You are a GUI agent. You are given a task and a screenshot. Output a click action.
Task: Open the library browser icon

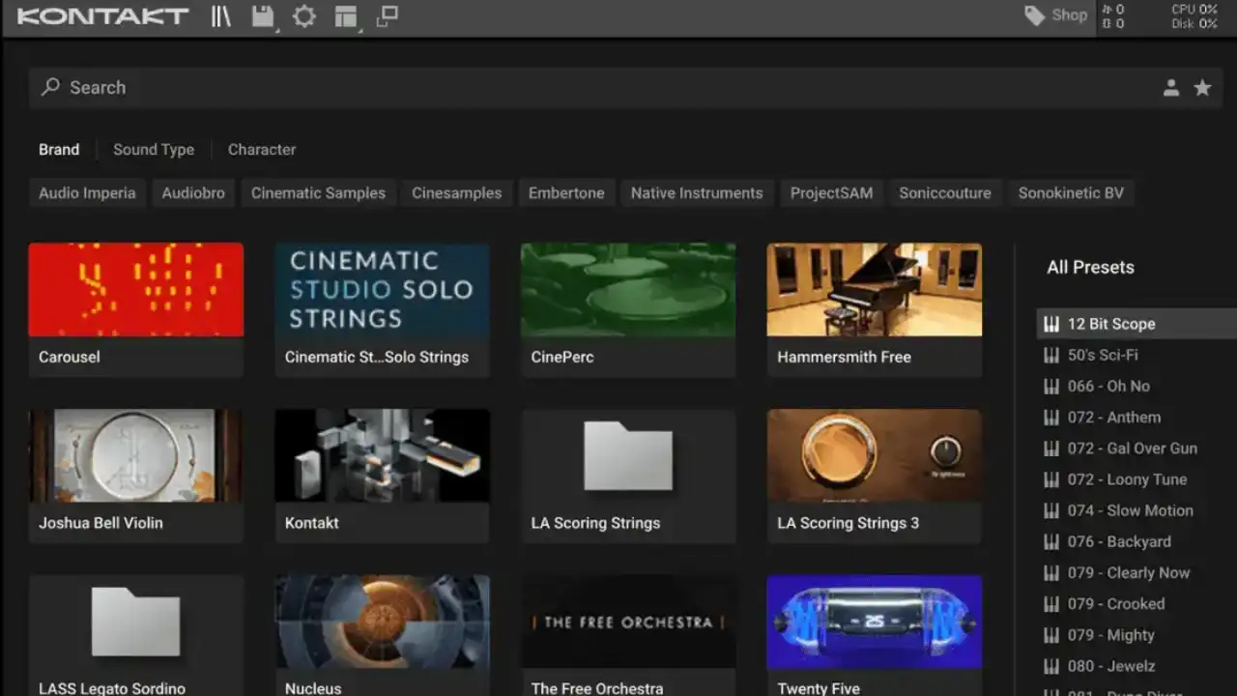tap(221, 16)
